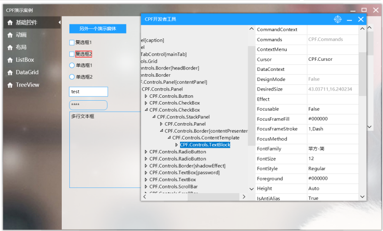Select TabControl[mainTab] in the element tree

[164, 54]
